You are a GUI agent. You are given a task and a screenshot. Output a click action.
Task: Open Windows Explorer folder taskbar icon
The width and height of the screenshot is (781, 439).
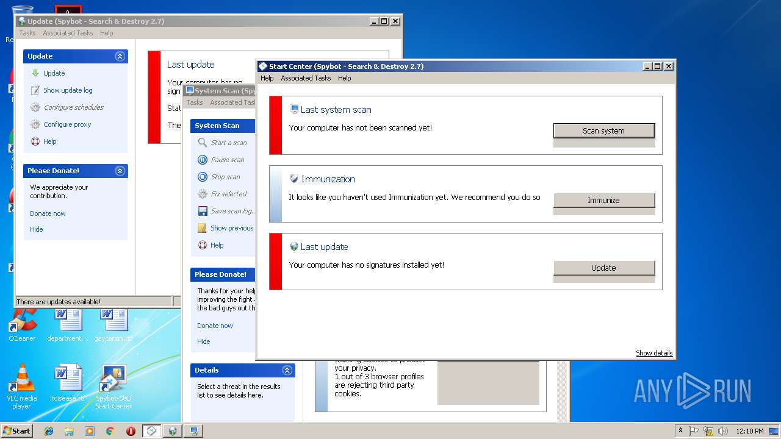pos(69,431)
